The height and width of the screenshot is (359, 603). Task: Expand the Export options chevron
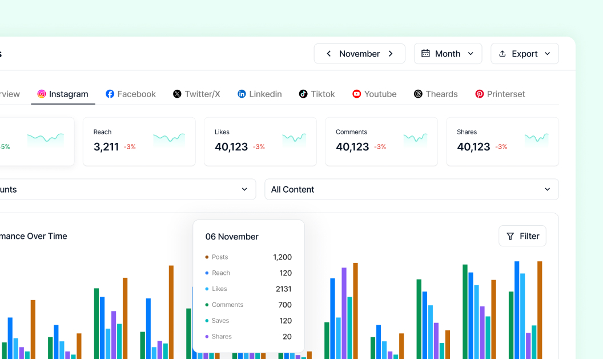point(548,54)
